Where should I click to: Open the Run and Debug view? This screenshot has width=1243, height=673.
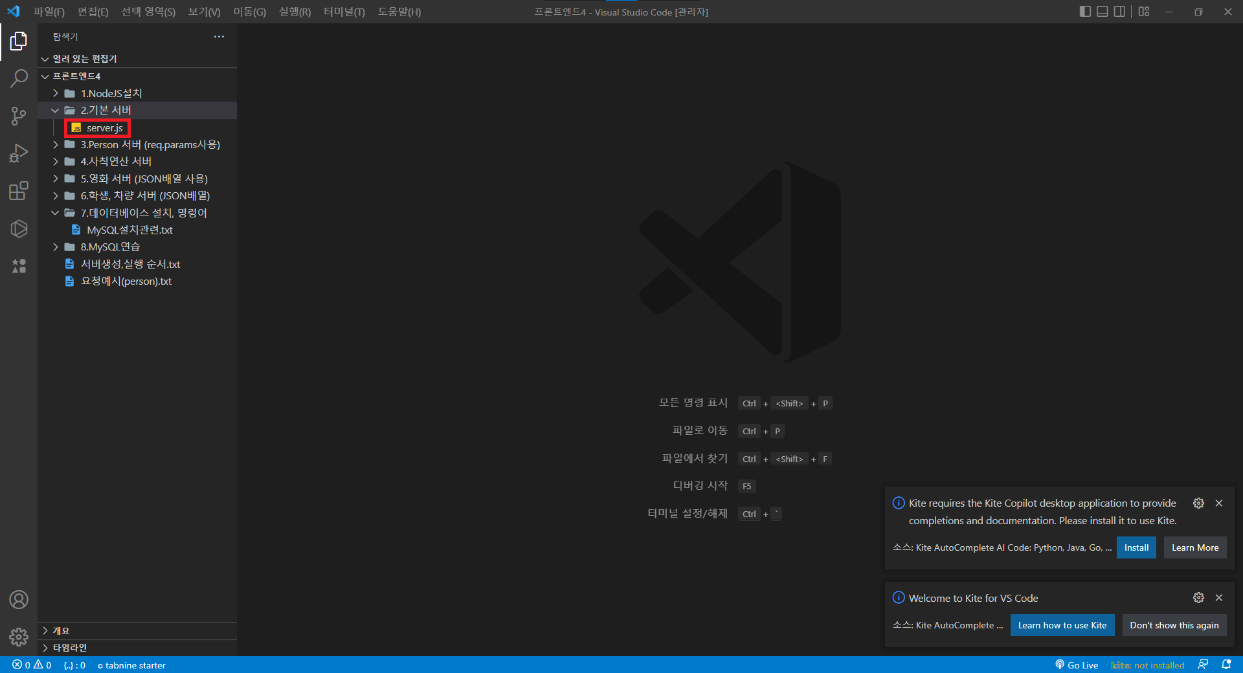point(19,153)
